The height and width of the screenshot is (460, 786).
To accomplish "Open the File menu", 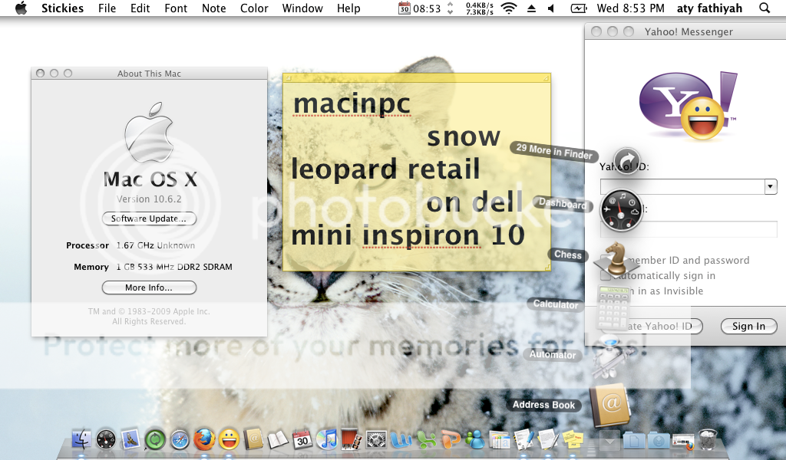I will point(107,8).
